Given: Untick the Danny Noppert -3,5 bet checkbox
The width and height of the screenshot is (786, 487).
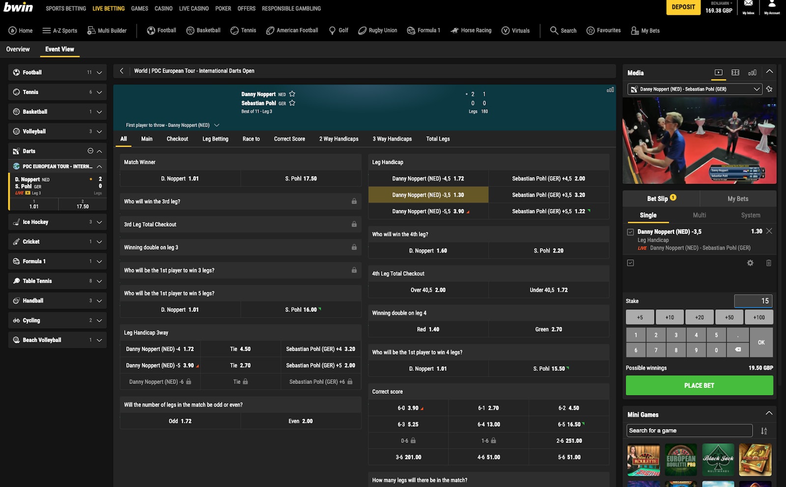Looking at the screenshot, I should click(630, 231).
